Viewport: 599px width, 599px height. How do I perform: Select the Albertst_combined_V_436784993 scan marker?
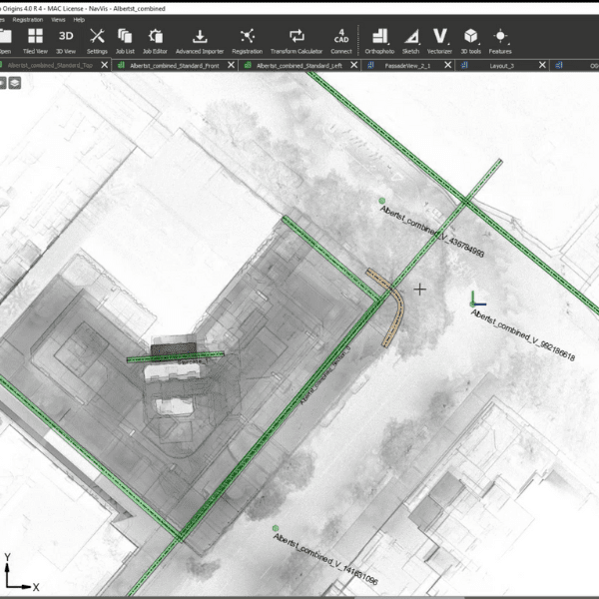[x=382, y=201]
